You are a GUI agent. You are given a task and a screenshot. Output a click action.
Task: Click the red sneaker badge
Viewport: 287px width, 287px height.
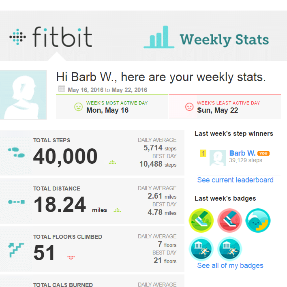230,221
